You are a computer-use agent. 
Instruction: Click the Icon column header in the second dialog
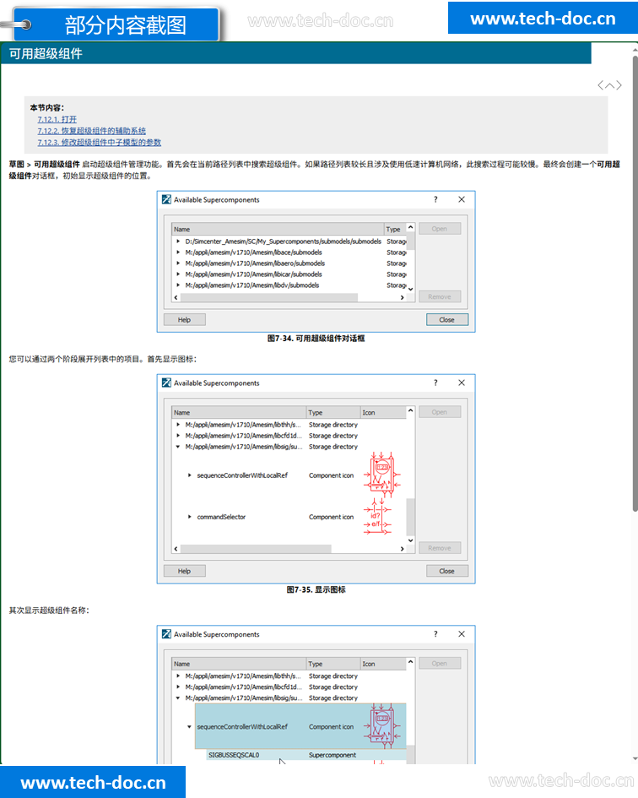click(383, 413)
